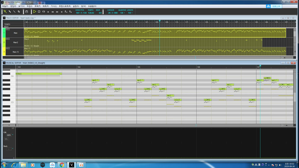Open the Windows Start menu

click(4, 165)
